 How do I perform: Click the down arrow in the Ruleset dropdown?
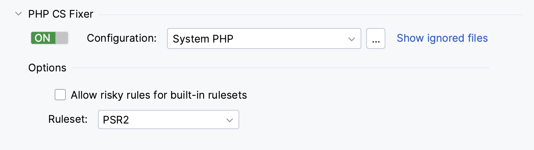pos(230,120)
